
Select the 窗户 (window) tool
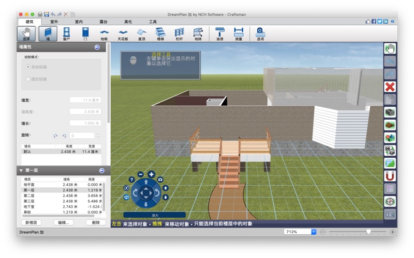[x=66, y=34]
